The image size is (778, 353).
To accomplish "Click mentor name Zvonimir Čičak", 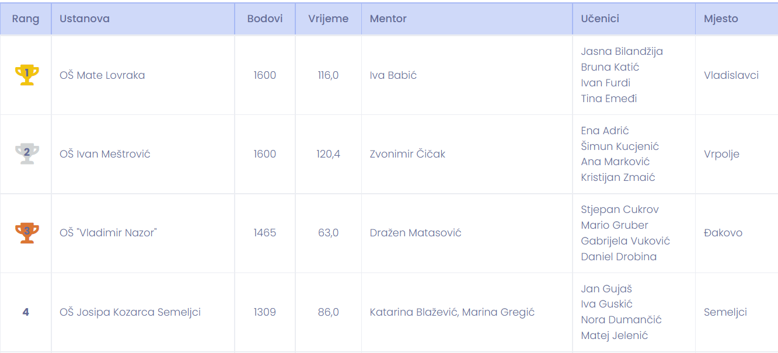I will click(407, 154).
